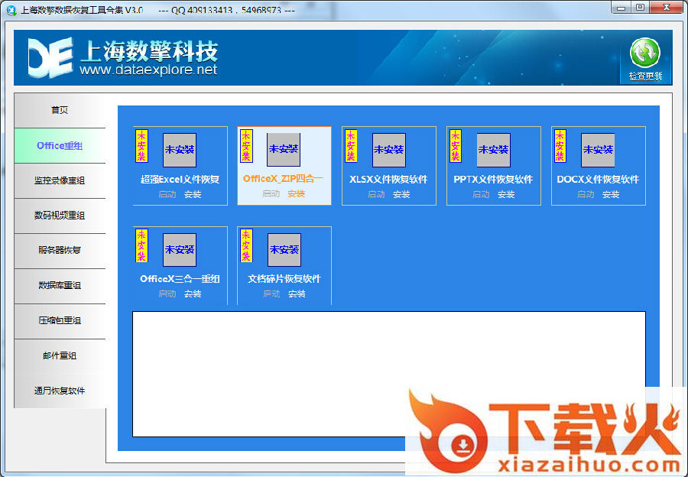This screenshot has height=477, width=688.
Task: Click the PPTX文件恢复软件 title text
Action: point(493,180)
